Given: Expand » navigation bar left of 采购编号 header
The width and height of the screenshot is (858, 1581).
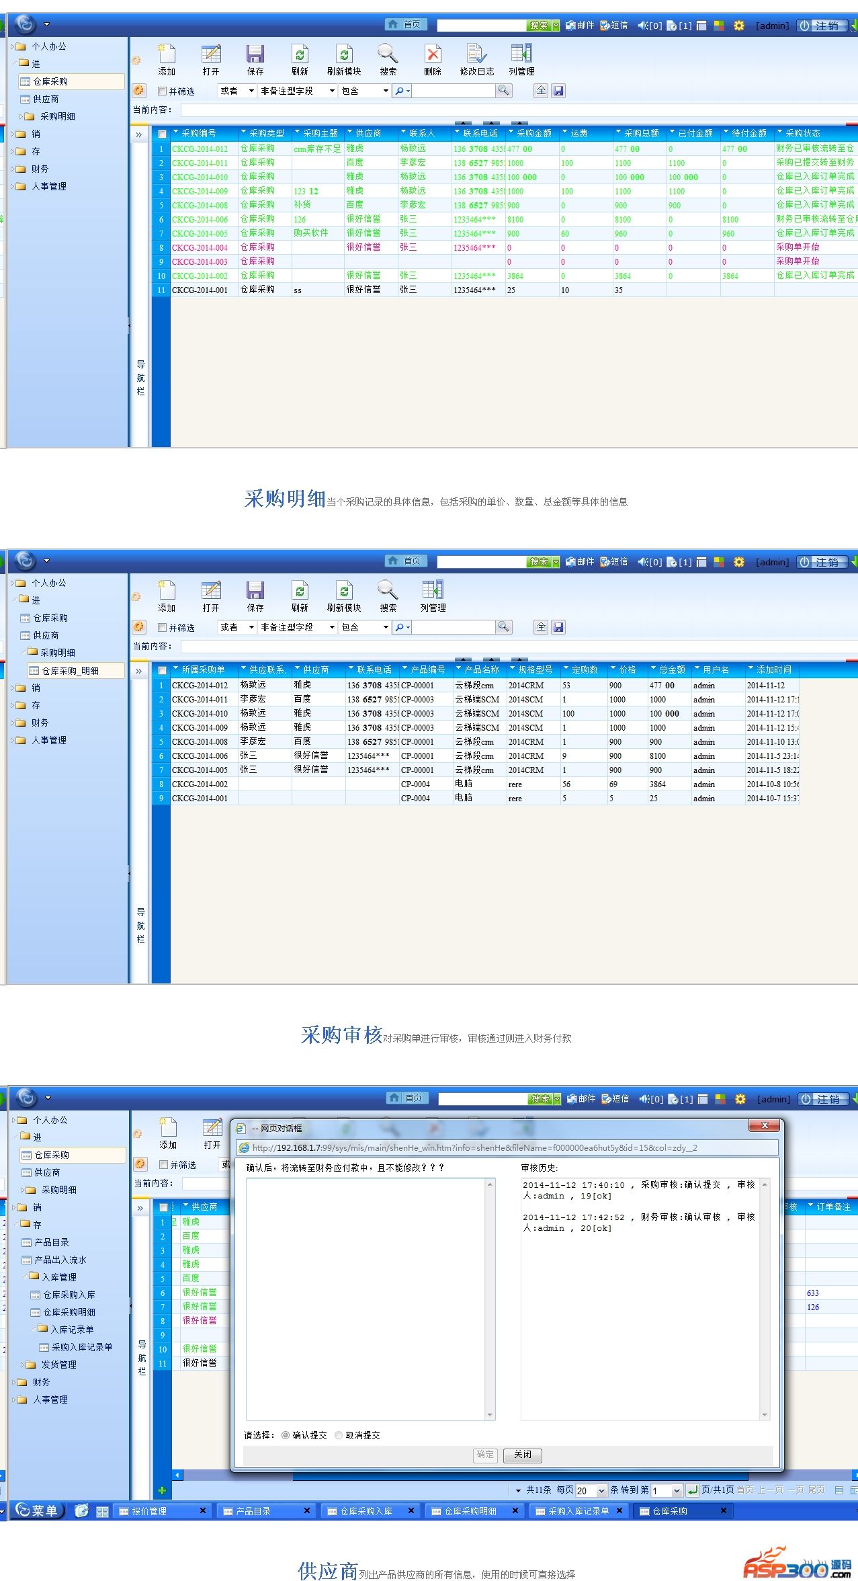Looking at the screenshot, I should 139,134.
